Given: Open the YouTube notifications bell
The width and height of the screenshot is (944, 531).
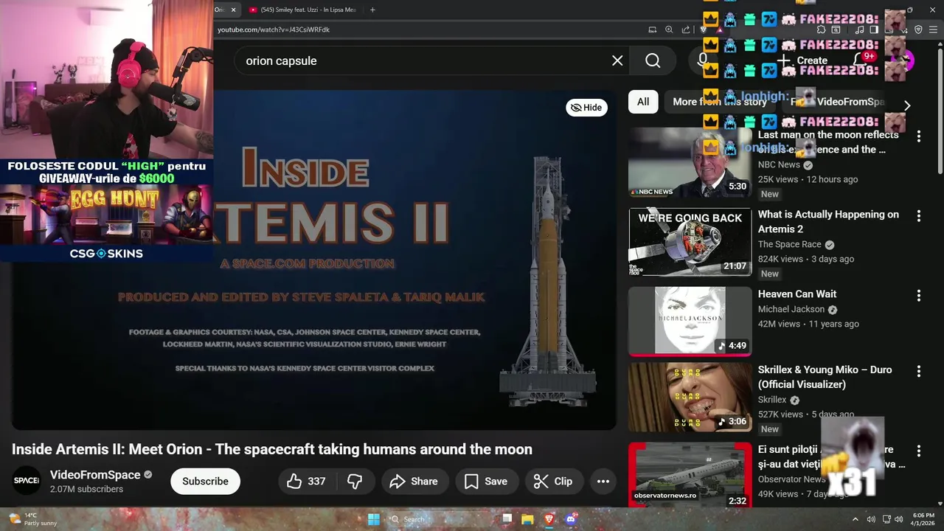Looking at the screenshot, I should [x=861, y=59].
